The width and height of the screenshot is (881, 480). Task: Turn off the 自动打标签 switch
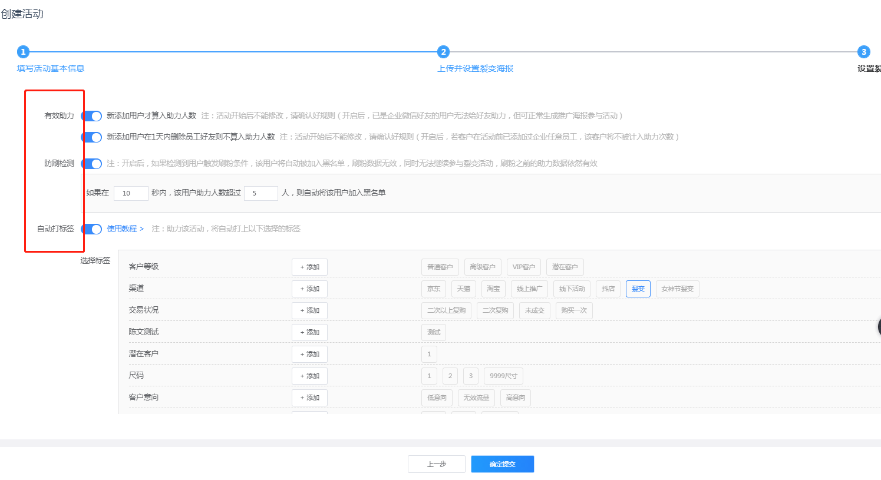92,229
